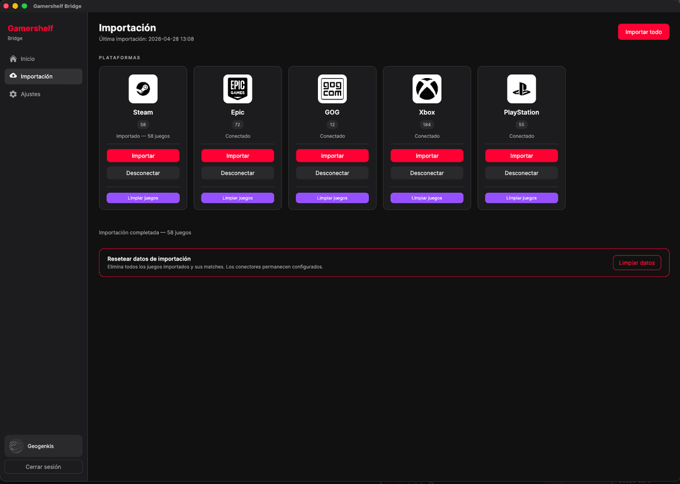680x484 pixels.
Task: Import games from Xbox
Action: pos(427,155)
